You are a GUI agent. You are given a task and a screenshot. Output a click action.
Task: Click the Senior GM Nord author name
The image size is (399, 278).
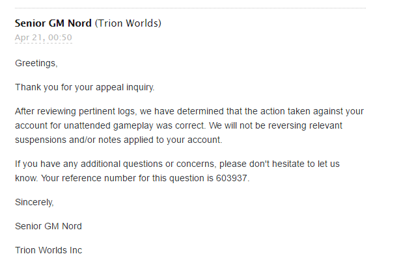(x=53, y=23)
